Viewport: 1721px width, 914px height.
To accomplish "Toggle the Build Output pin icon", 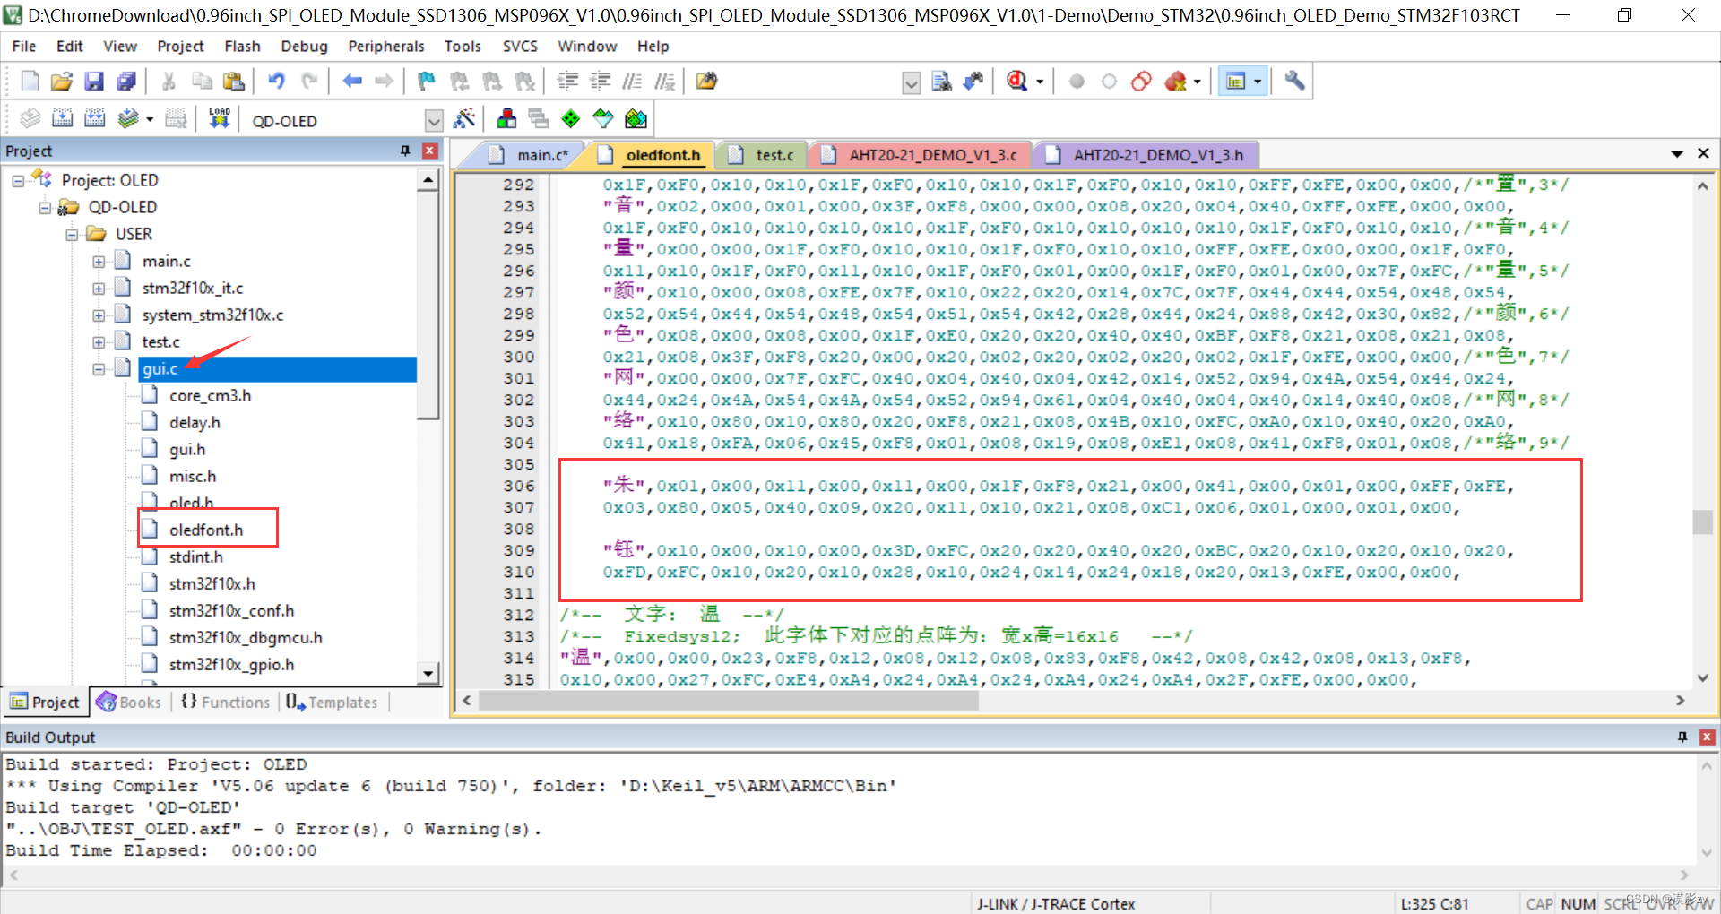I will tap(1682, 737).
